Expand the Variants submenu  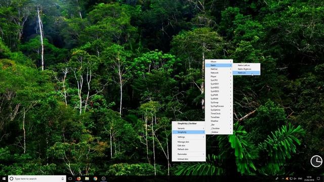click(189, 128)
